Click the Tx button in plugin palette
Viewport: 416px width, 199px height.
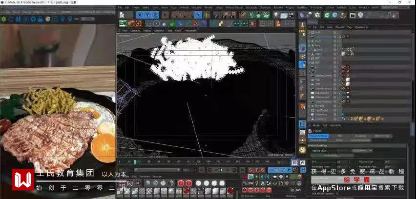(x=291, y=190)
